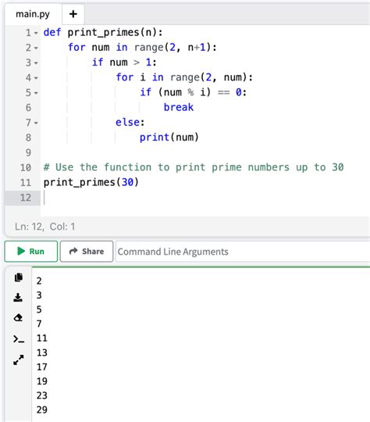Image resolution: width=370 pixels, height=422 pixels.
Task: Click the 'print_primes(30)' call line
Action: pyautogui.click(x=91, y=182)
